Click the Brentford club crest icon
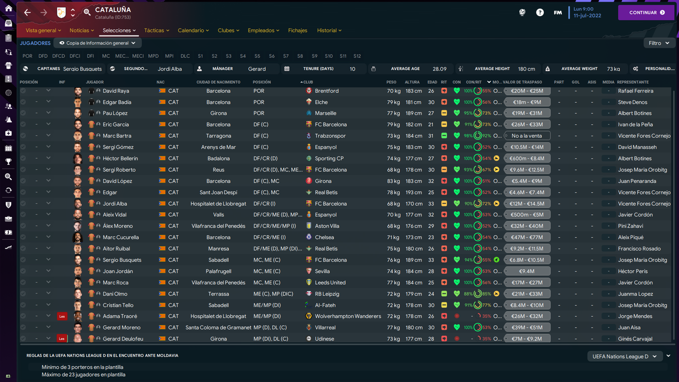The width and height of the screenshot is (679, 382). [x=309, y=91]
